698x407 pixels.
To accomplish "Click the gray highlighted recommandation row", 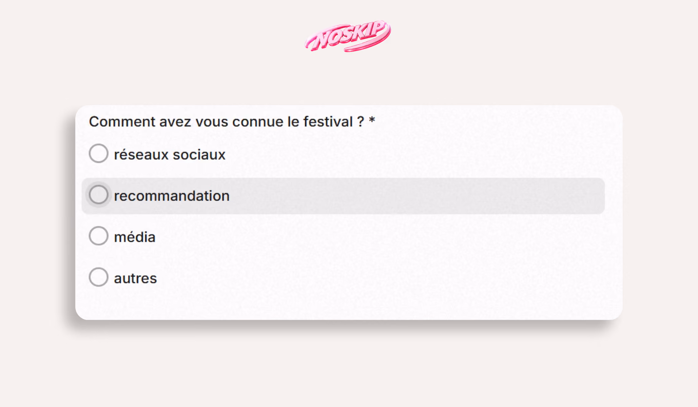I will (x=343, y=196).
